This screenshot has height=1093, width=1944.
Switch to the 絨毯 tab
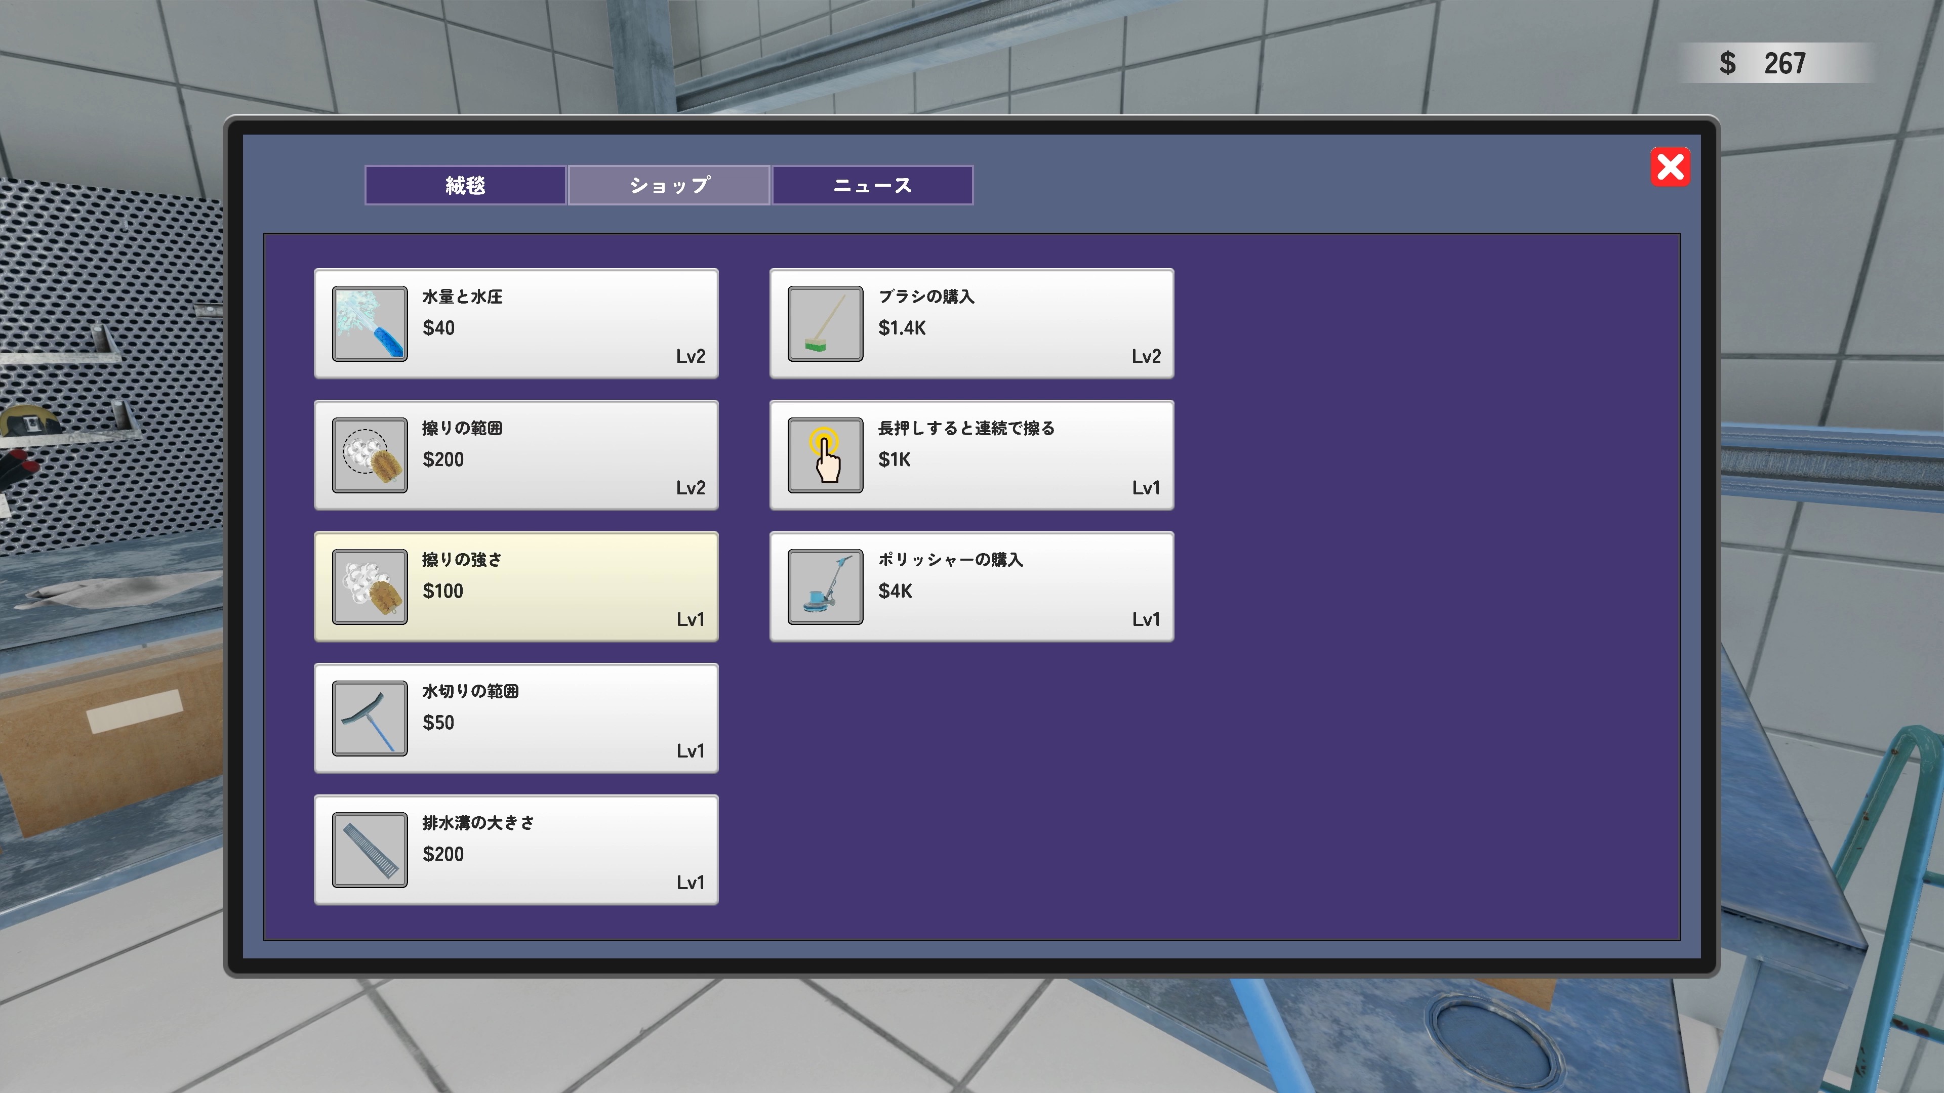(x=465, y=184)
